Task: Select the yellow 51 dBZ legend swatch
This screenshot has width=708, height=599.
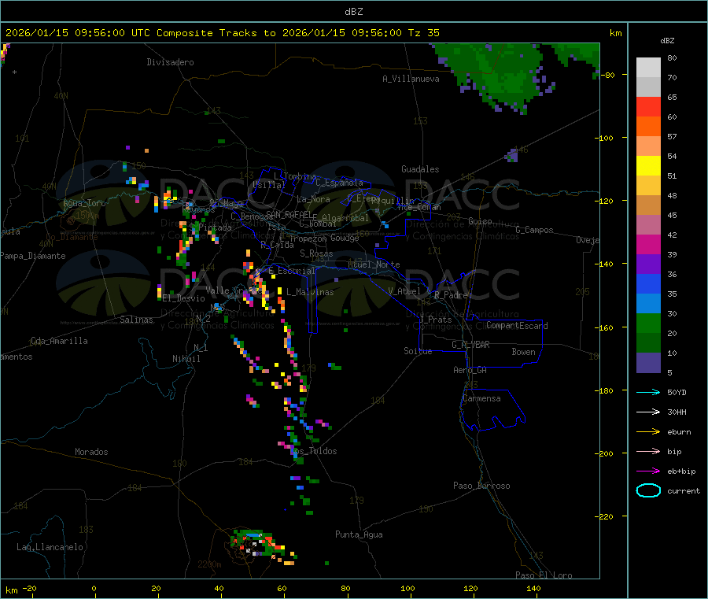Action: click(x=648, y=166)
